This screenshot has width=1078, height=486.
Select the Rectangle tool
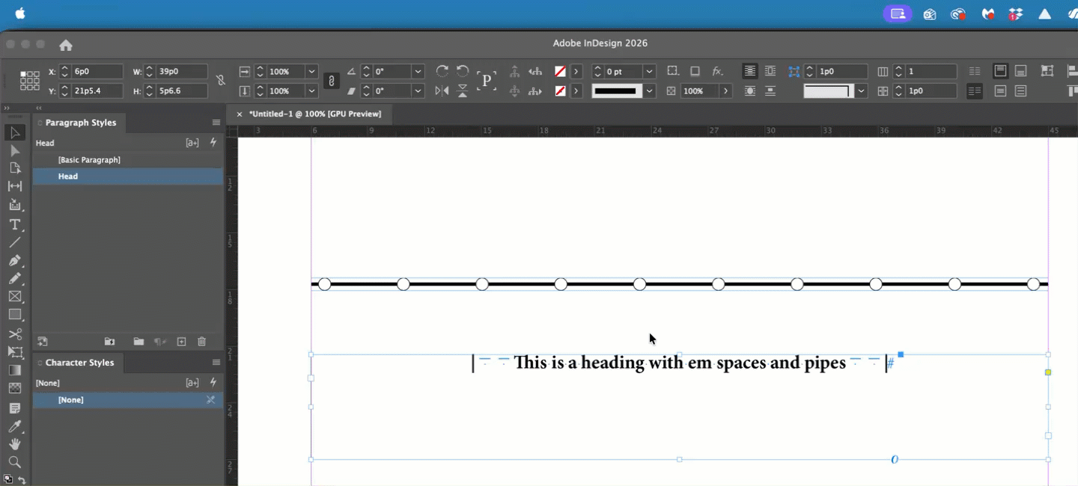(x=15, y=315)
